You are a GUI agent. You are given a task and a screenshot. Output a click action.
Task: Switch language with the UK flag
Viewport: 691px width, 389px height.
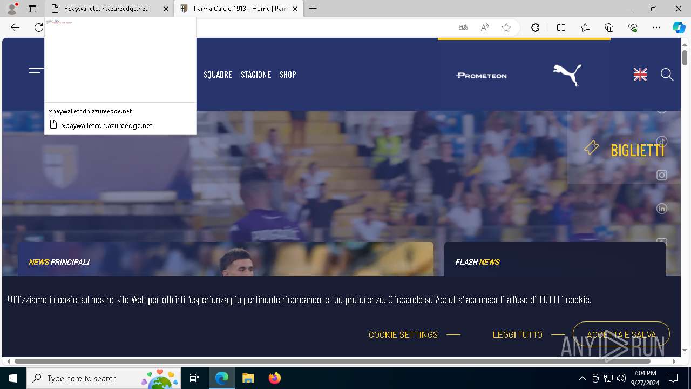click(640, 75)
